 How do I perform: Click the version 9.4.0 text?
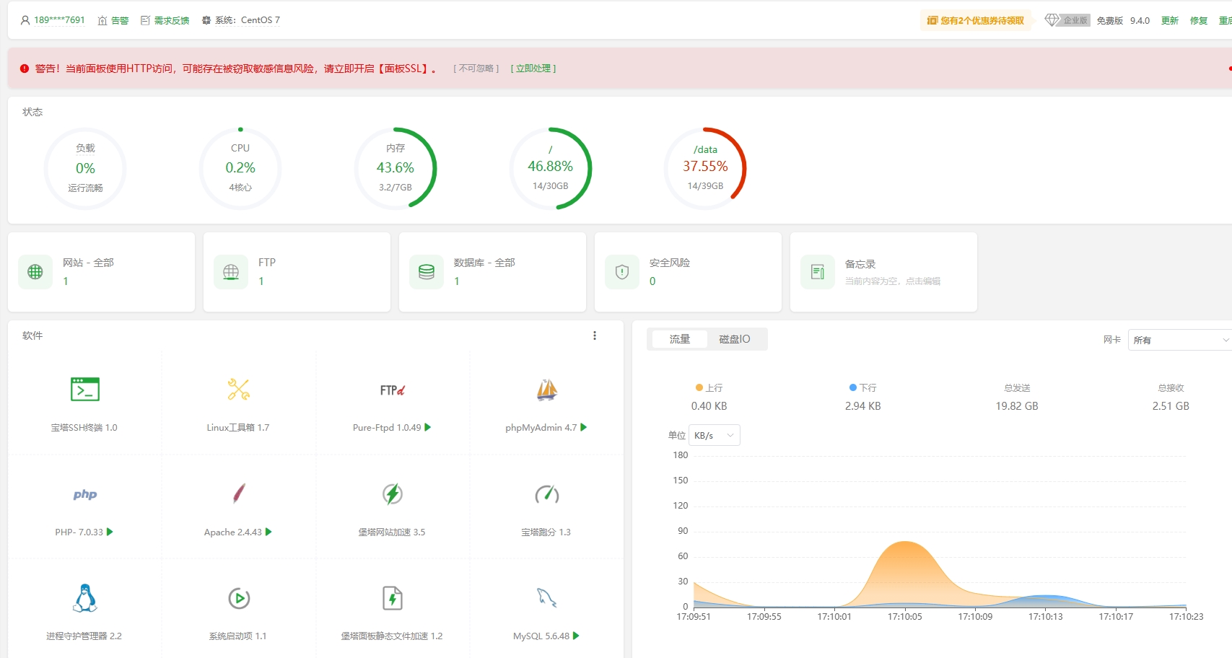(1140, 20)
